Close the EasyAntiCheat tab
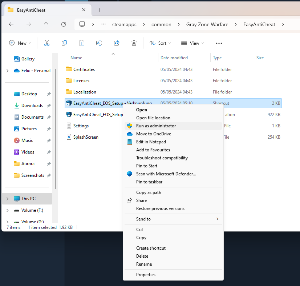This screenshot has height=286, width=300. click(84, 10)
